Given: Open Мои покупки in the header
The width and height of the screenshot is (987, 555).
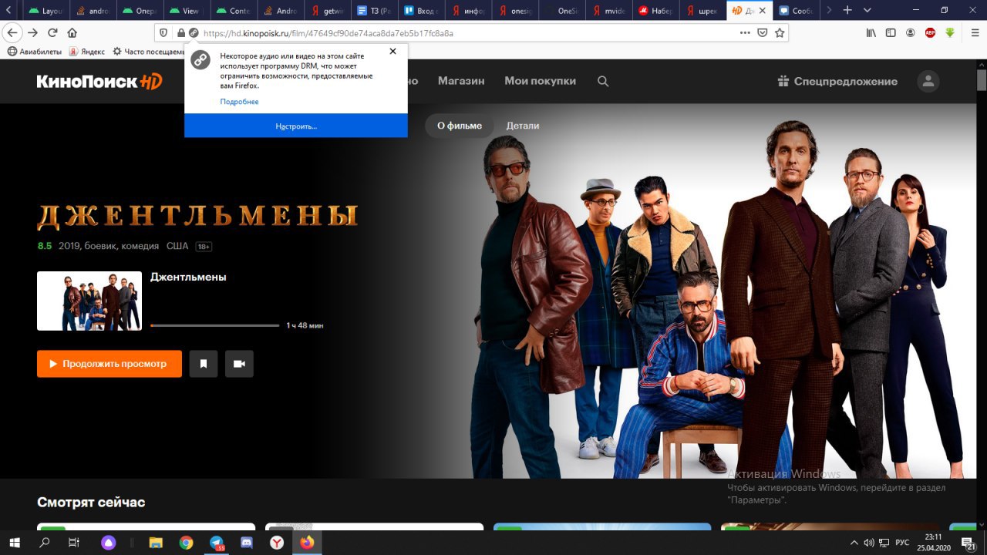Looking at the screenshot, I should pyautogui.click(x=540, y=81).
